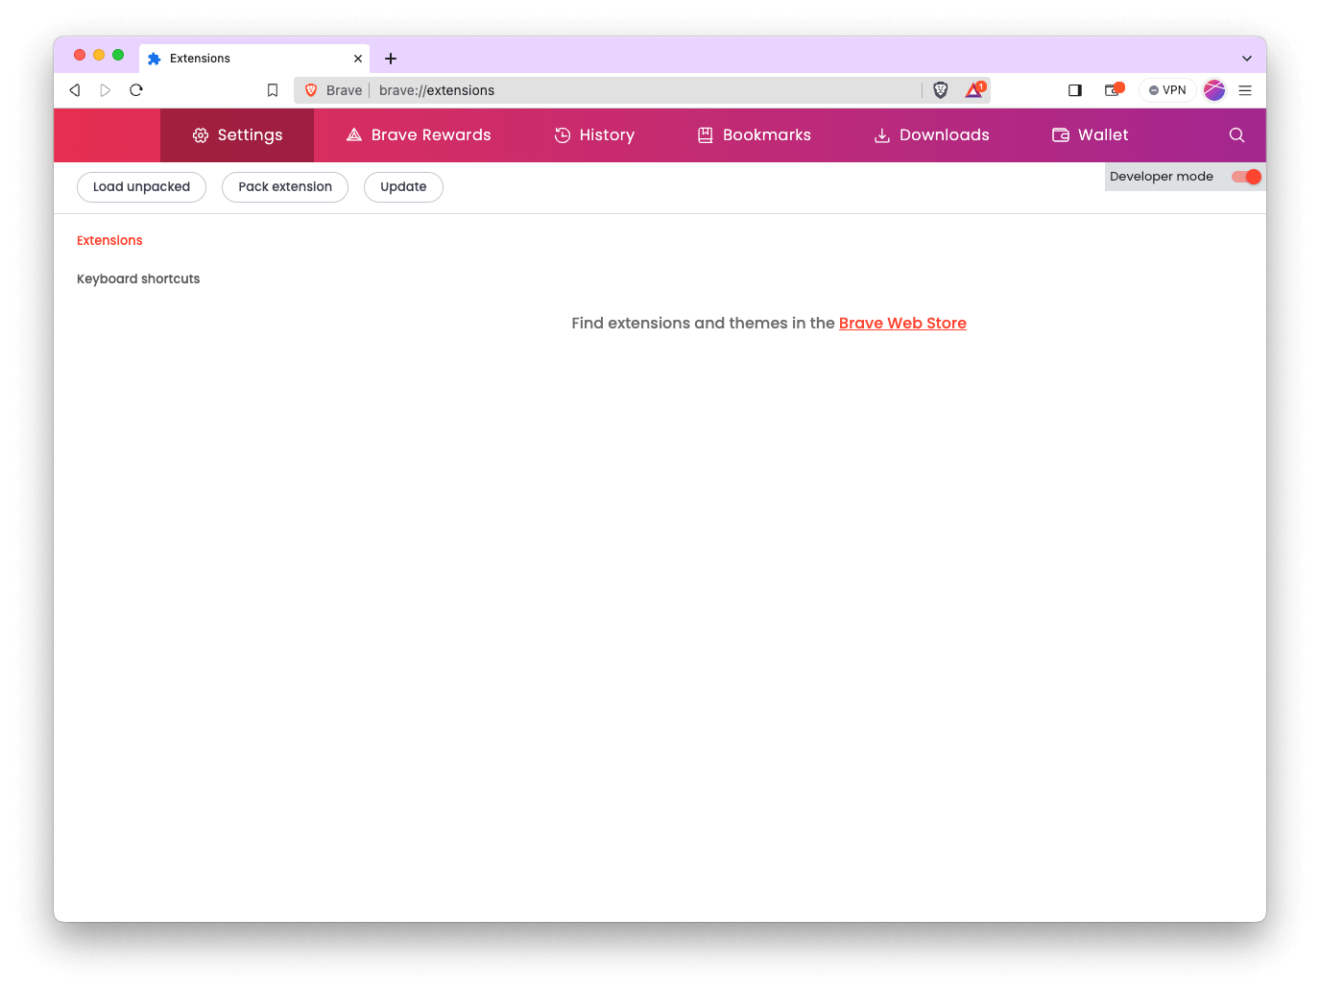Search settings with the magnifier icon
Image resolution: width=1320 pixels, height=993 pixels.
click(x=1236, y=135)
